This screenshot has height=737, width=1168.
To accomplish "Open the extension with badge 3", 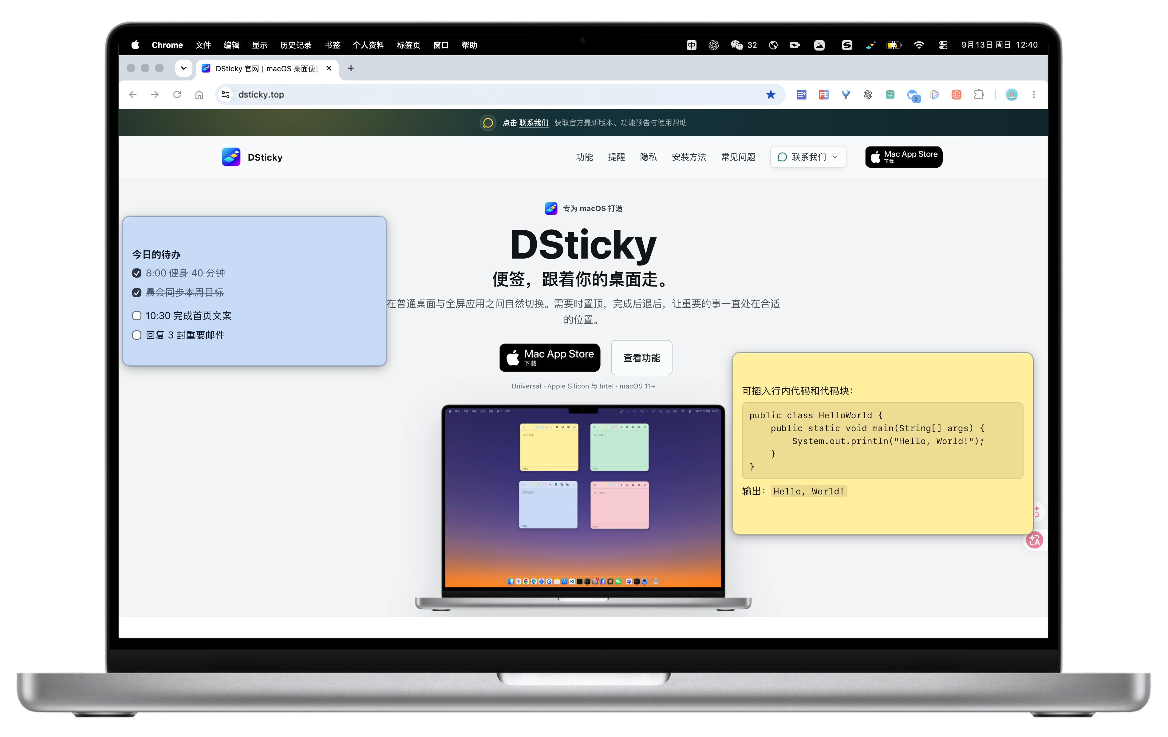I will click(913, 96).
